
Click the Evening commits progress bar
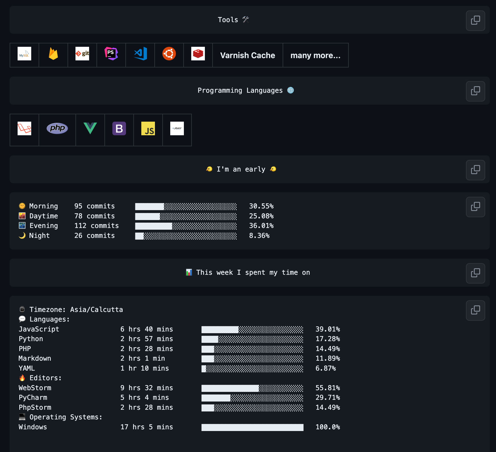pos(186,226)
